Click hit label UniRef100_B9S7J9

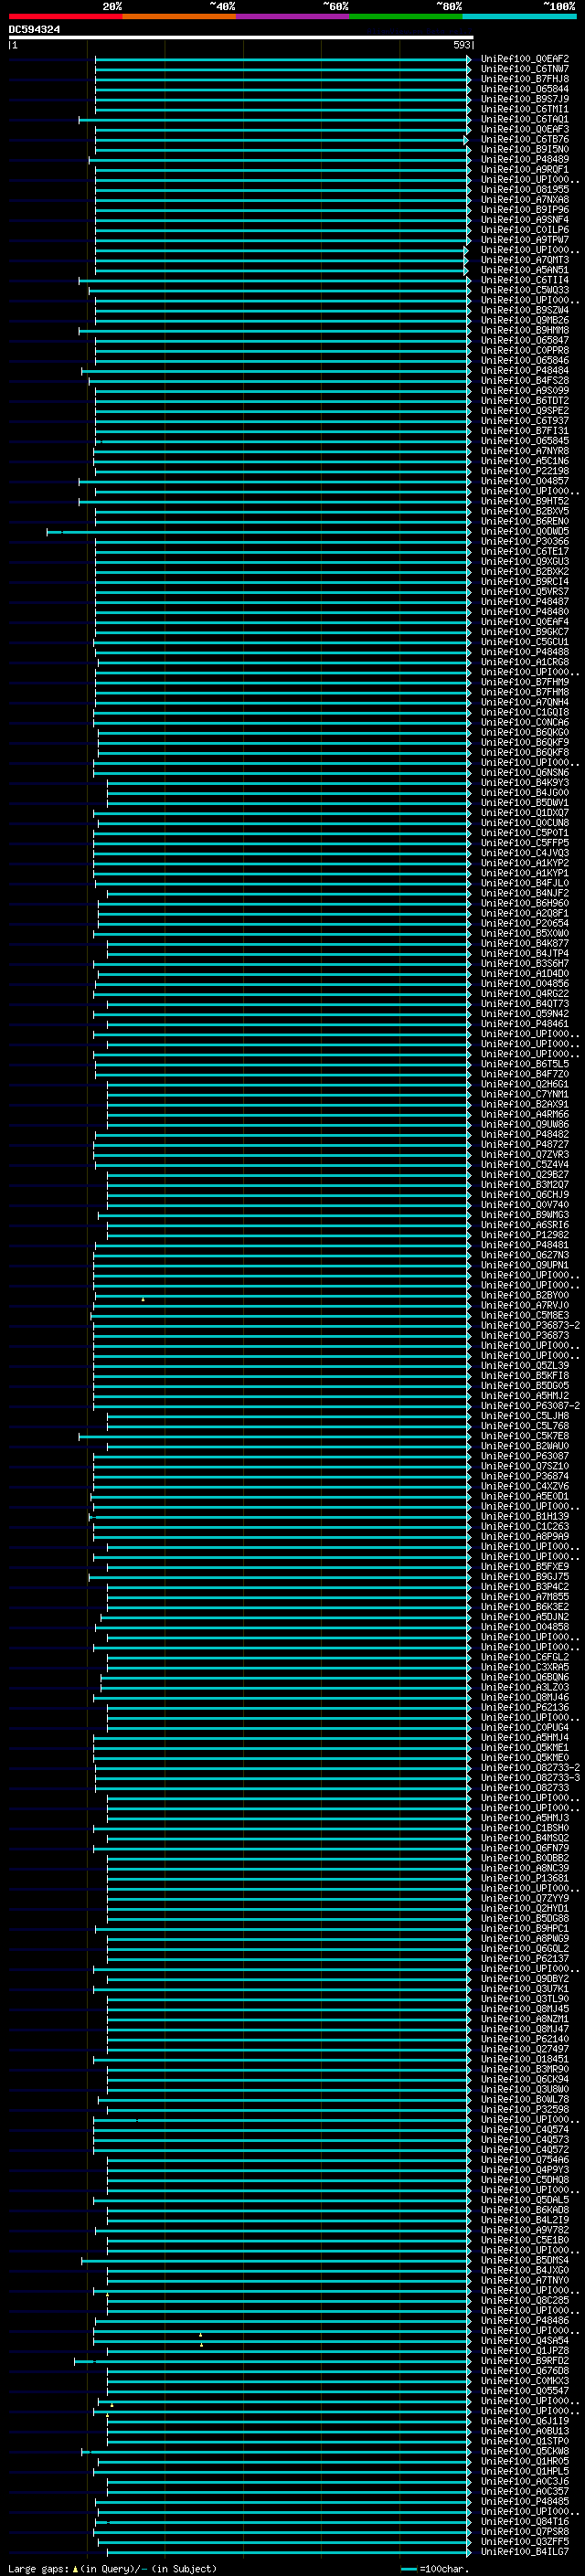525,99
